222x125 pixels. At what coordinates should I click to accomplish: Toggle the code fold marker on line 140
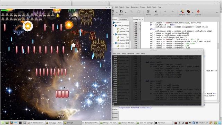point(140,25)
